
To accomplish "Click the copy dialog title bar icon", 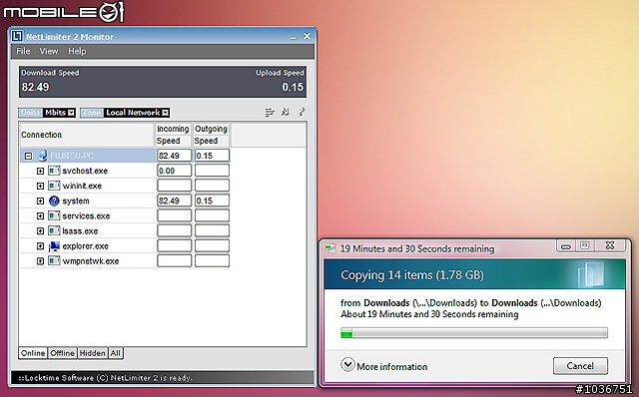I will [329, 248].
